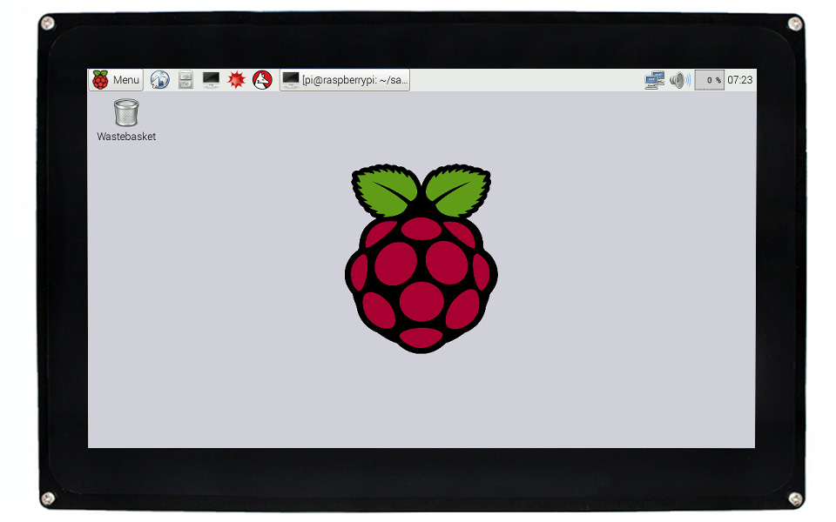Switch to the pi@raspberrypi terminal window
836x522 pixels.
(x=345, y=80)
